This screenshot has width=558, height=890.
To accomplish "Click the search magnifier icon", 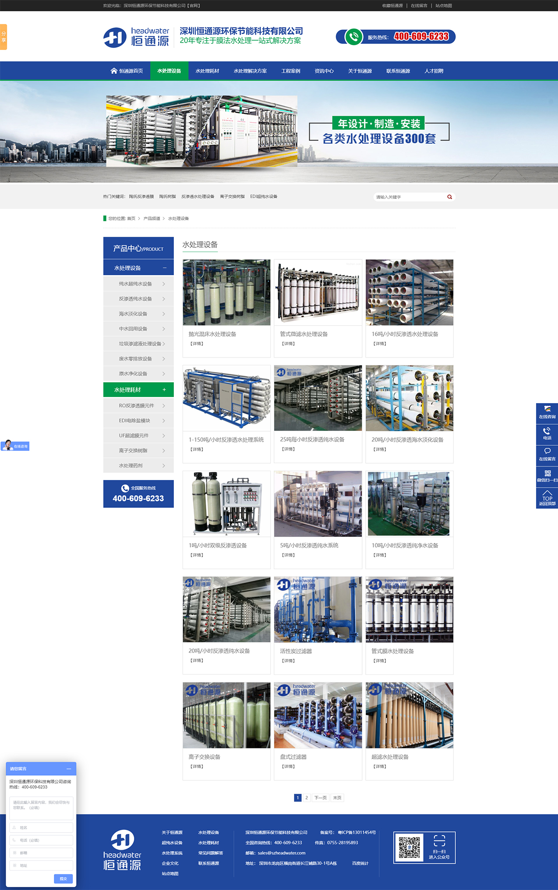I will (x=449, y=197).
